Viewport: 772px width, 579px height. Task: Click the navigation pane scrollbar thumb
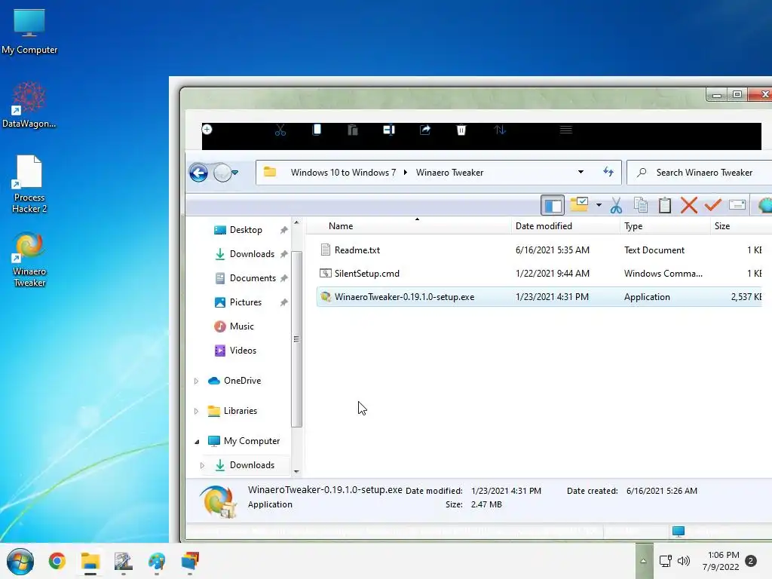(x=296, y=339)
